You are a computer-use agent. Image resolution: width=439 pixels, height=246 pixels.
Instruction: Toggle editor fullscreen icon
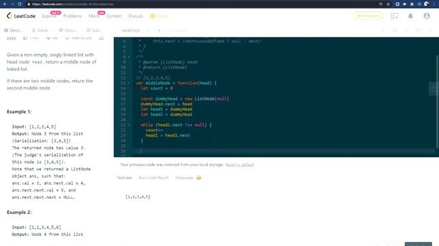[x=430, y=30]
